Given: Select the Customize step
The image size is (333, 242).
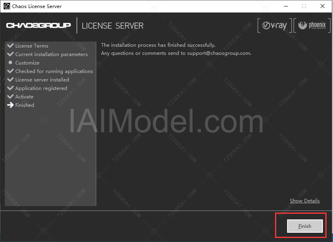Looking at the screenshot, I should 27,63.
